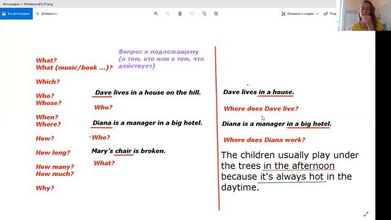The image size is (391, 220).
Task: Rotate the image with the rotate icon
Action: click(x=204, y=13)
